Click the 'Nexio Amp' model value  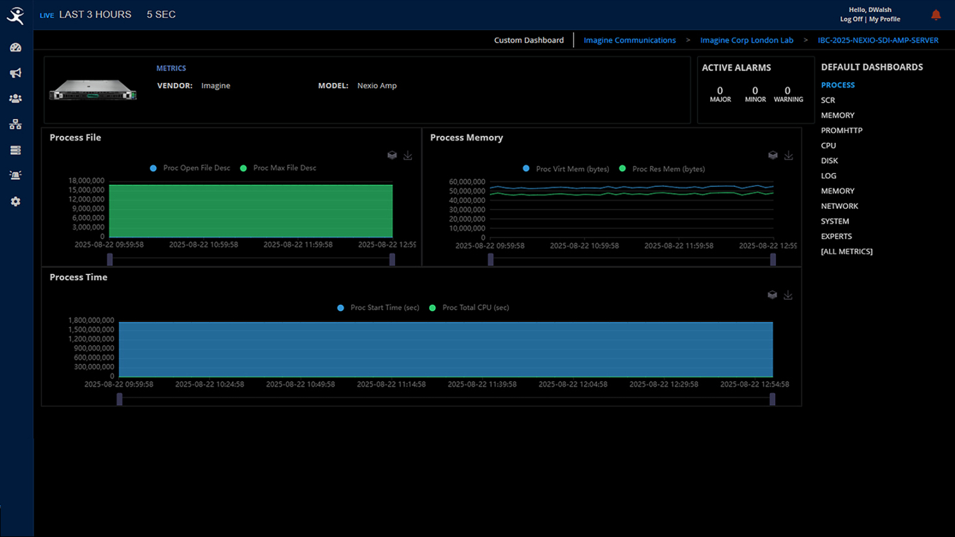(377, 86)
